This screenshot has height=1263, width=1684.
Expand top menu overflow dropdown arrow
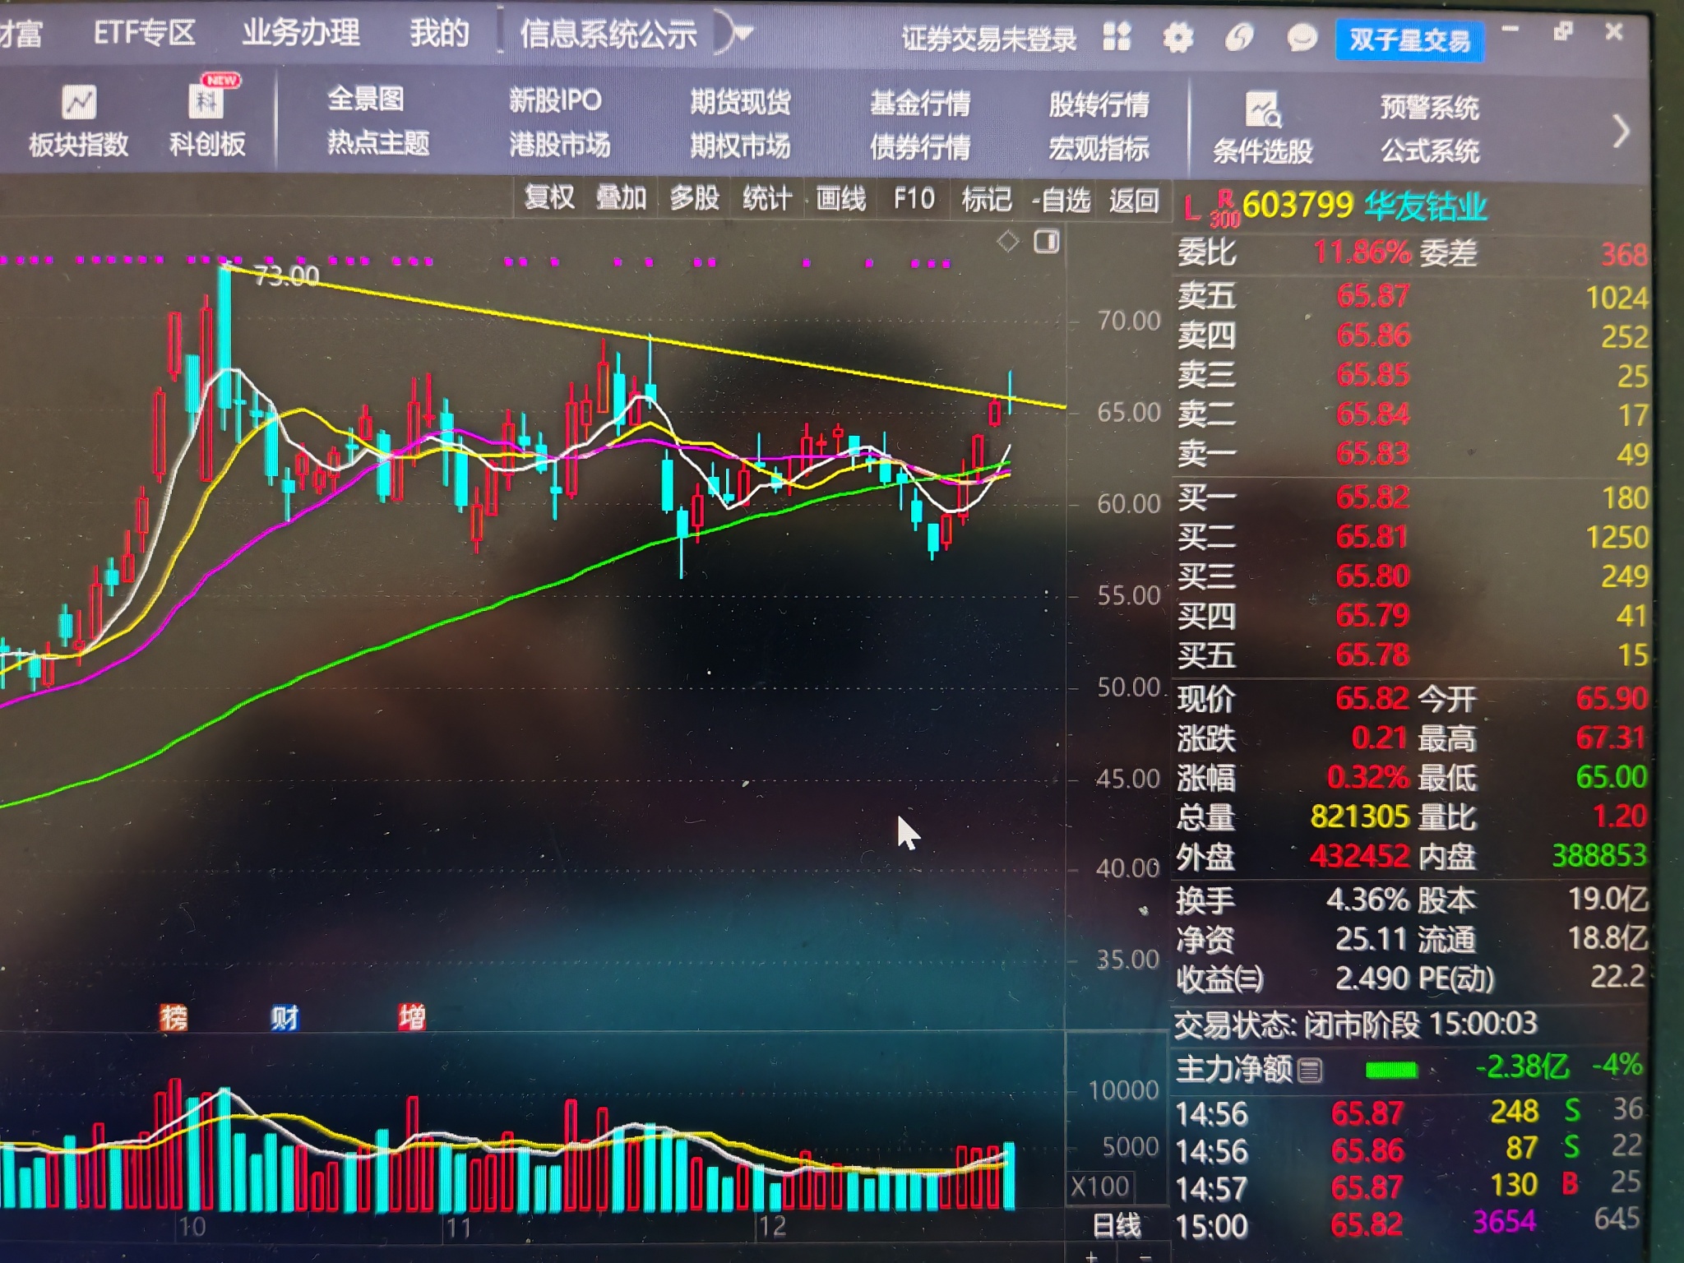click(743, 33)
